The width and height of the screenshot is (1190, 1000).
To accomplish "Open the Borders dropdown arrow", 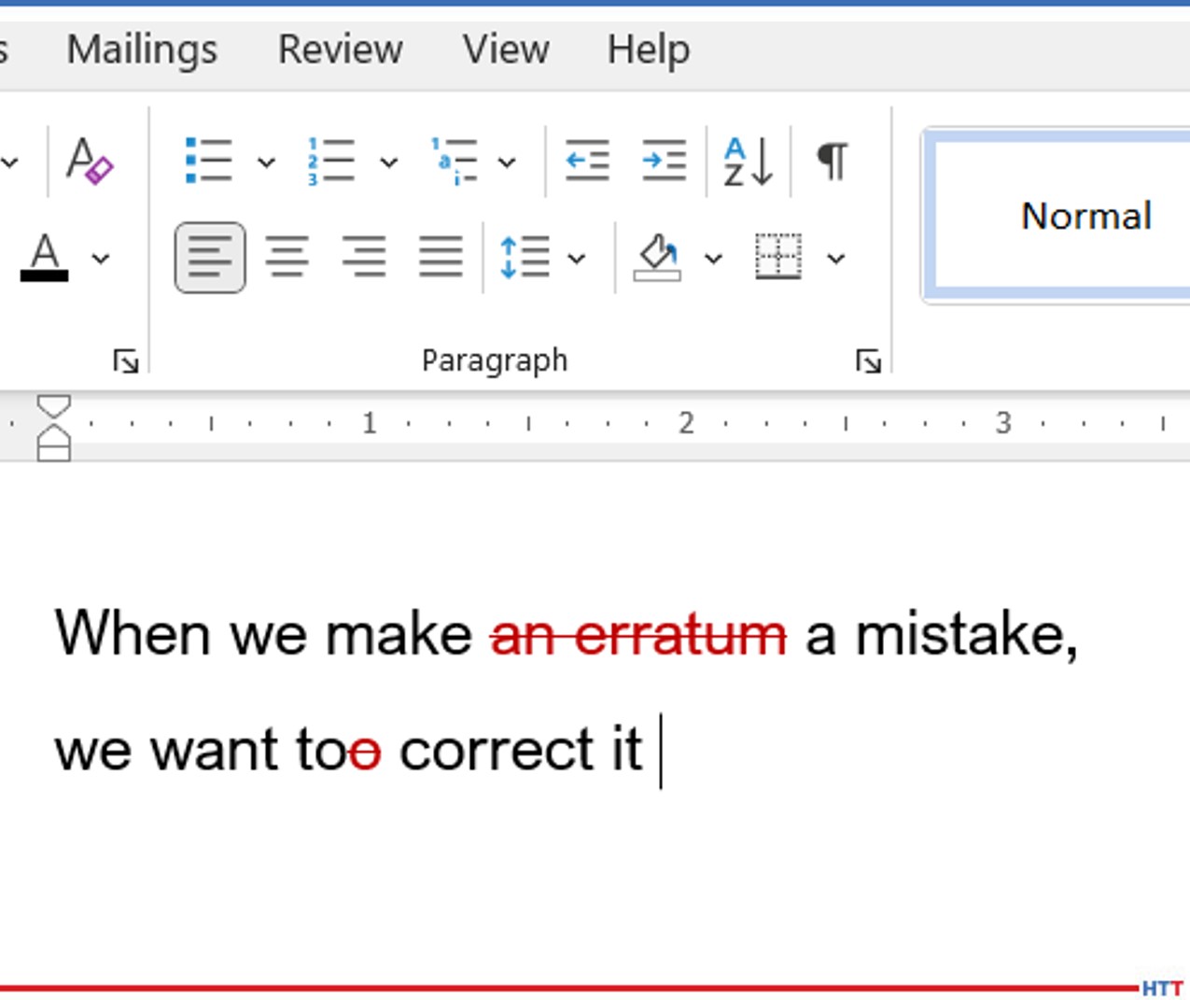I will click(834, 259).
